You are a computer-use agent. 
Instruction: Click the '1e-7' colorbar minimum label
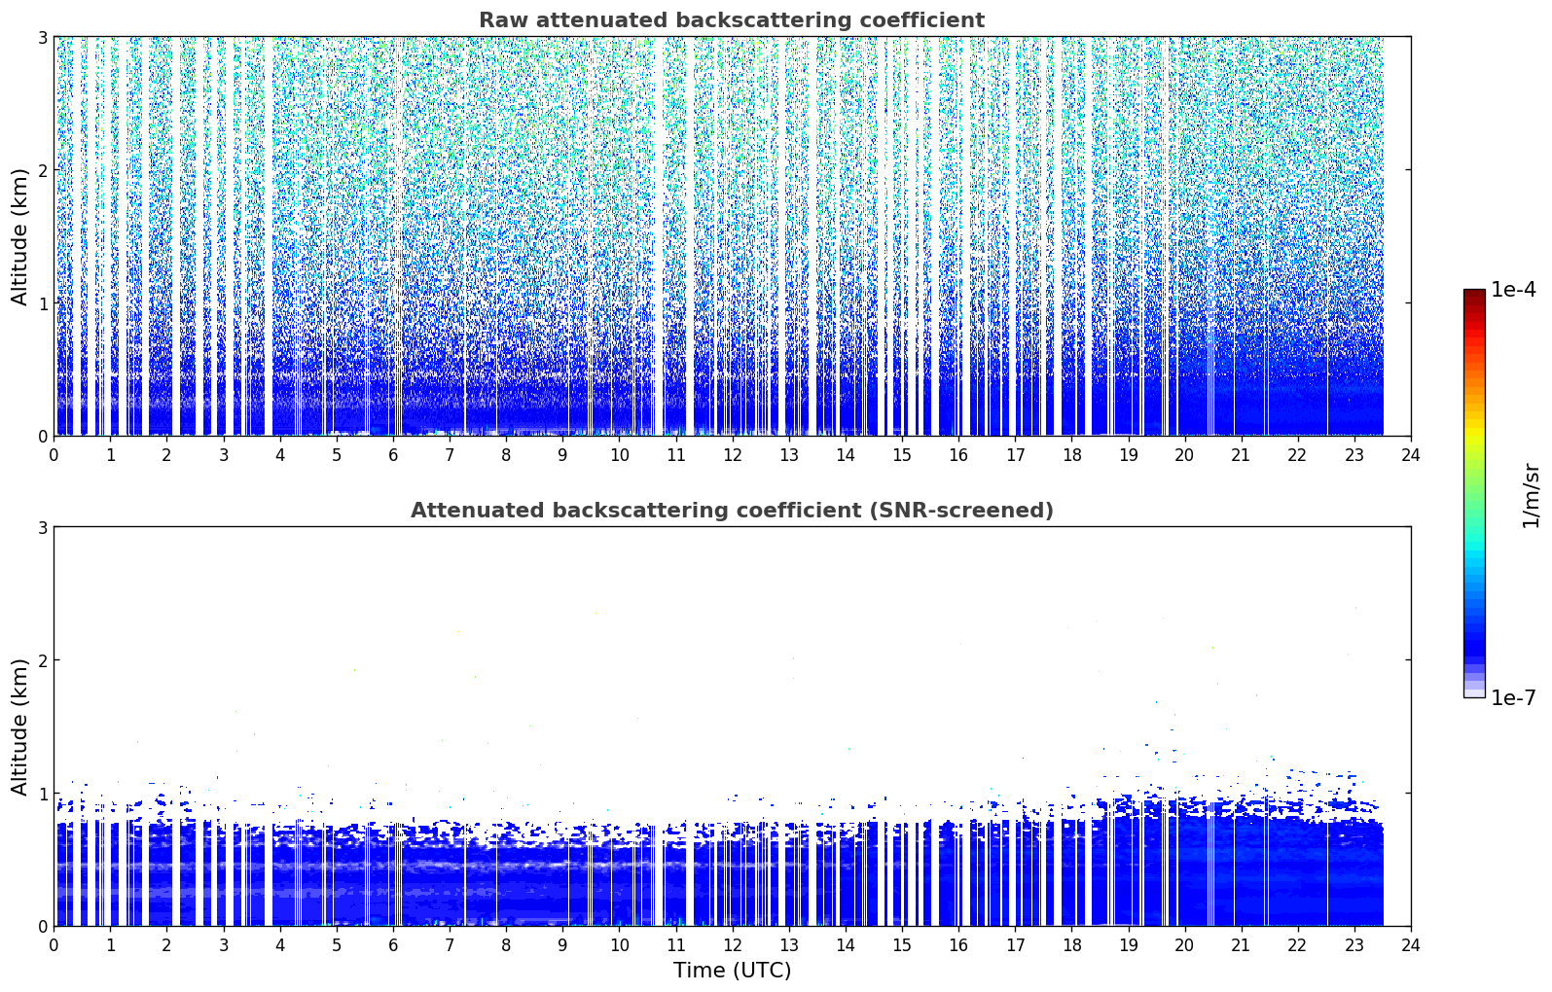pos(1513,698)
